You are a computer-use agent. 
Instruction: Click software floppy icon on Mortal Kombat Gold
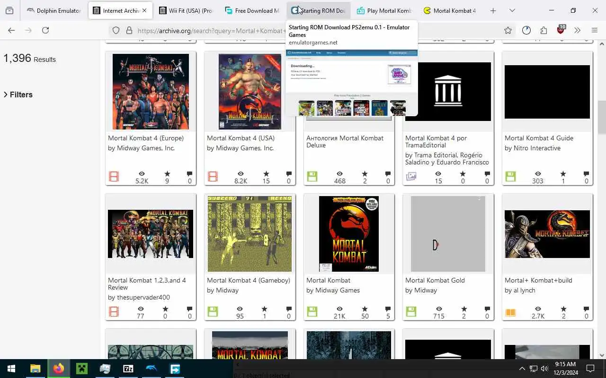[411, 312]
